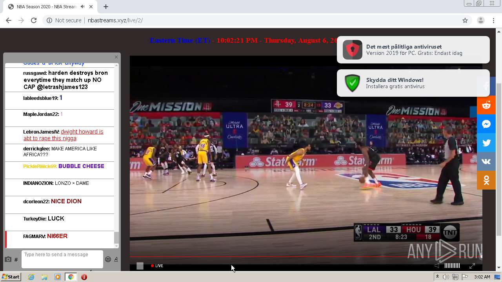Share the stream on Reddit
Screen dimensions: 502x282
tap(486, 105)
